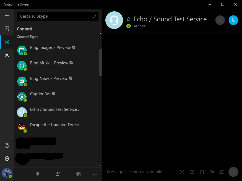242x181 pixels.
Task: Select Bing News - Preview contact
Action: click(56, 81)
